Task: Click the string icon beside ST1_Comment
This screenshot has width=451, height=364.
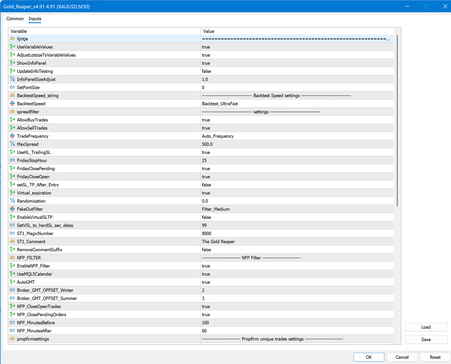Action: [x=12, y=241]
